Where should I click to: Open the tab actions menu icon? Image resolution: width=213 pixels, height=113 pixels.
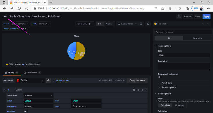click(4, 3)
